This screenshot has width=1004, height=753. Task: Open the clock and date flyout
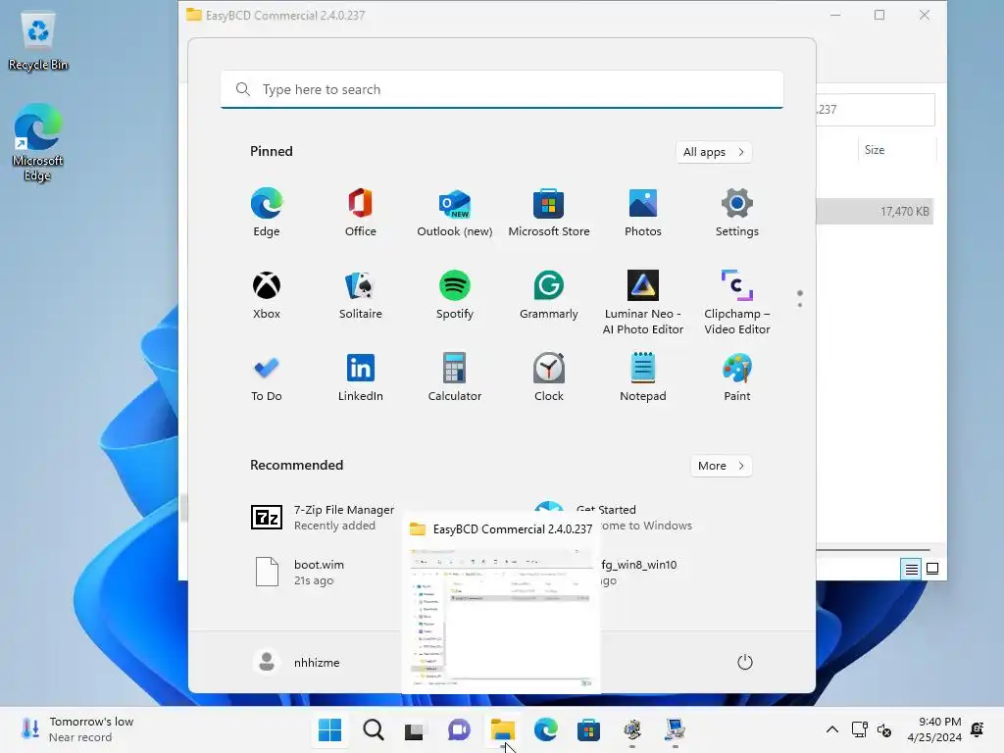933,729
